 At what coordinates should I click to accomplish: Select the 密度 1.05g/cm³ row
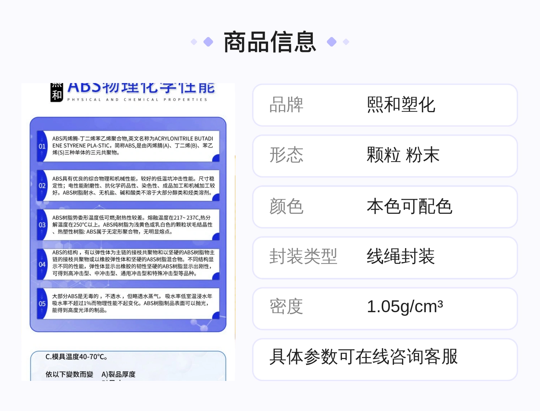385,308
